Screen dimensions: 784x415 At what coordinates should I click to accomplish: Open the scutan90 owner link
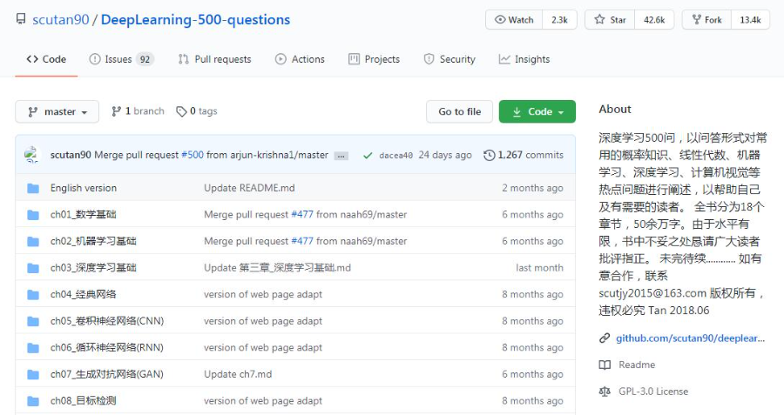coord(60,19)
